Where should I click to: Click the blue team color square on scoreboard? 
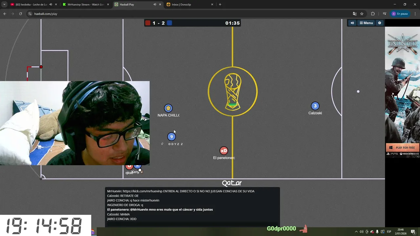tap(169, 23)
